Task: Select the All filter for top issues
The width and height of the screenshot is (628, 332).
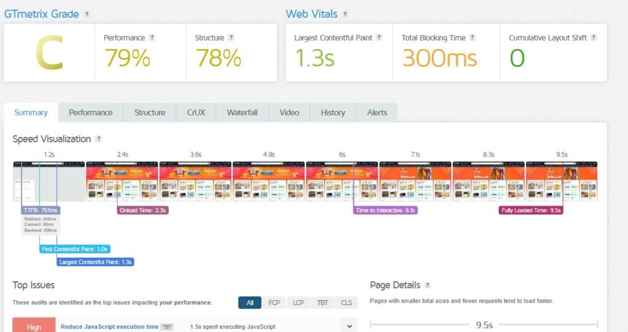Action: pyautogui.click(x=250, y=303)
